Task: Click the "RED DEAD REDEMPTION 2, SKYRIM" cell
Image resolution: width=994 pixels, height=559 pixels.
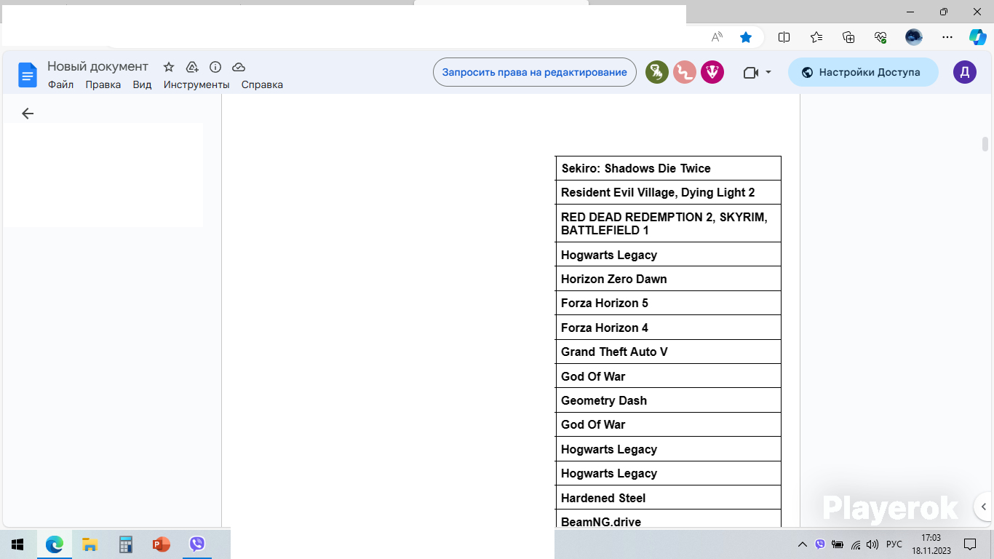Action: pos(668,223)
